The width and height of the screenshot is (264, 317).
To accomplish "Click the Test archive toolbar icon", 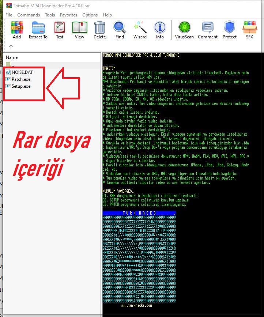I will pos(60,27).
